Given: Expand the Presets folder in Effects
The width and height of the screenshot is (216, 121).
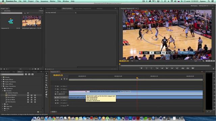Looking at the screenshot, I should pyautogui.click(x=1, y=77).
